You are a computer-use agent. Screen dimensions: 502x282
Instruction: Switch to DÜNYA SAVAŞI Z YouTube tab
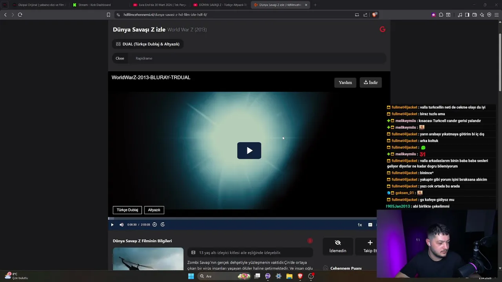point(220,5)
